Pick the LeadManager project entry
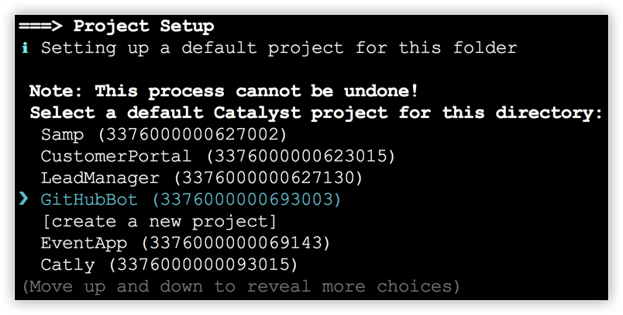This screenshot has width=623, height=315. tap(201, 178)
